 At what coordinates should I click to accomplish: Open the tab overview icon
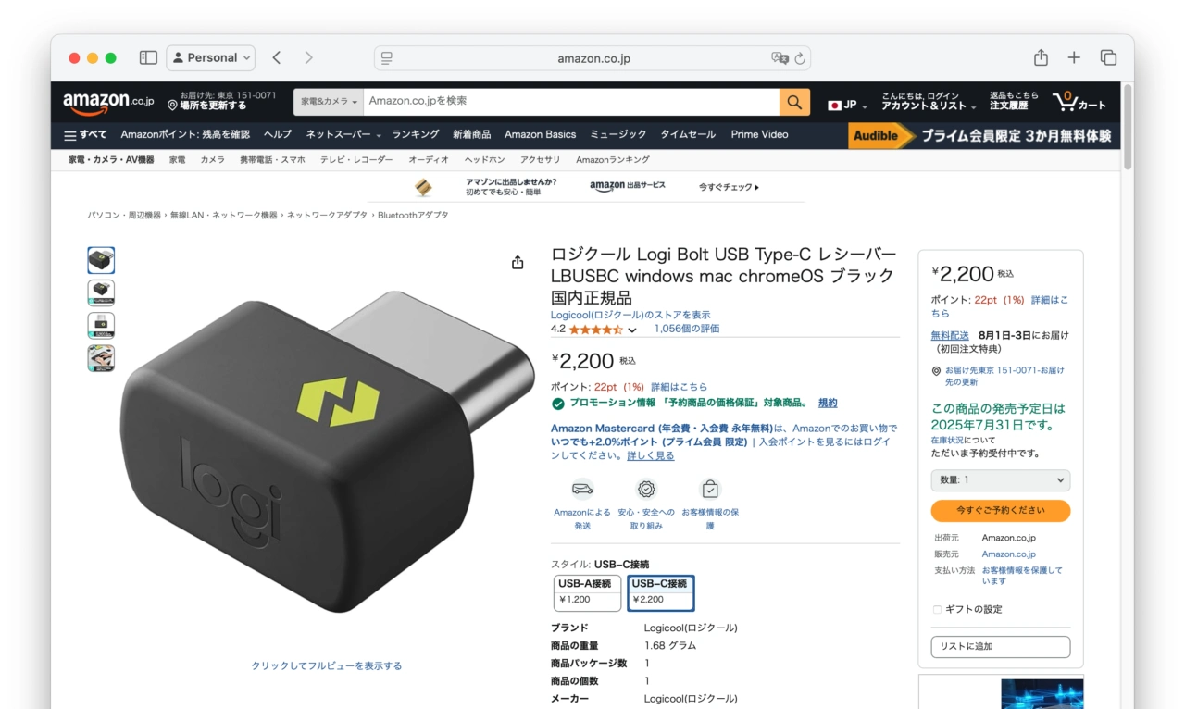tap(1108, 57)
